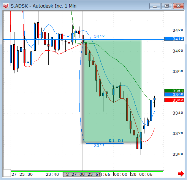Click the 3320 price scale label
187x180 pixels.
click(178, 133)
